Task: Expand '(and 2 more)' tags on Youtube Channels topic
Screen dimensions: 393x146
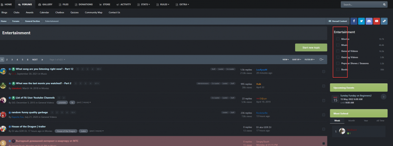Action: [84, 102]
